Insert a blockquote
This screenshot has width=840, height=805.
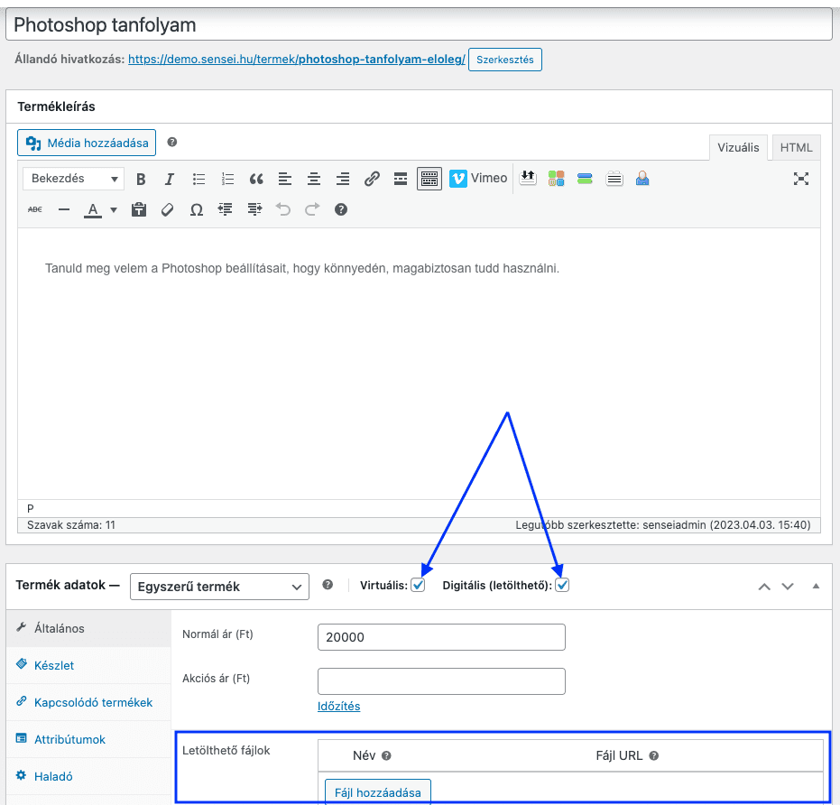point(256,179)
